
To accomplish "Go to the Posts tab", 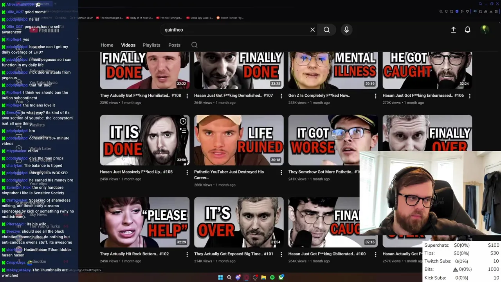I will [174, 45].
